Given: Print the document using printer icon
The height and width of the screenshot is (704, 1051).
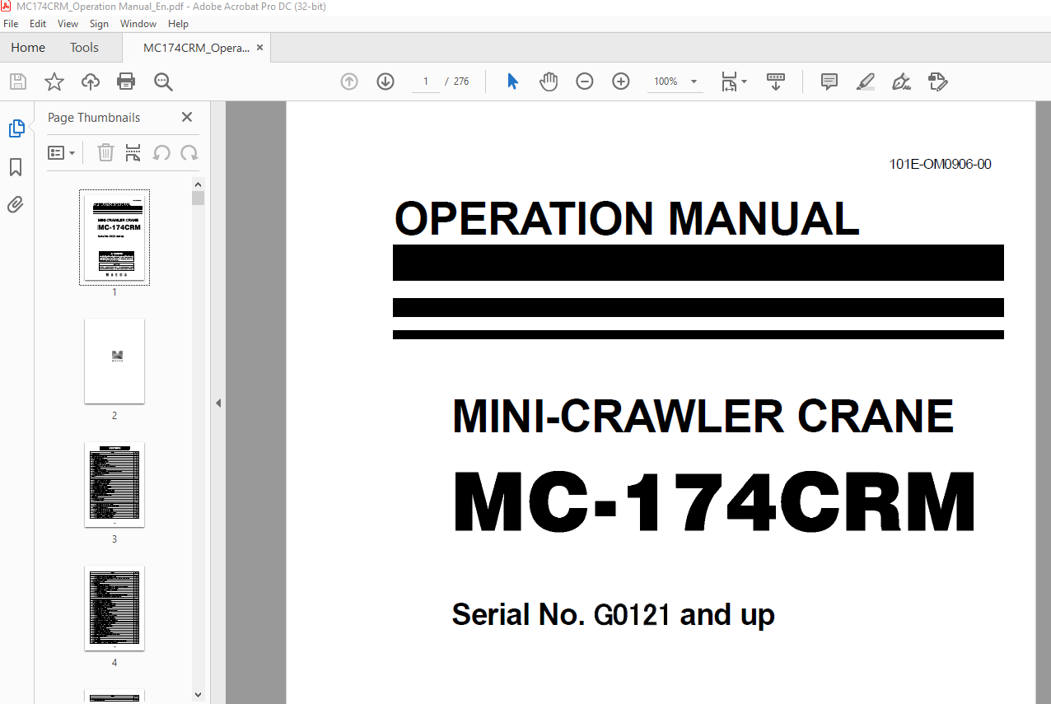Looking at the screenshot, I should coord(126,82).
